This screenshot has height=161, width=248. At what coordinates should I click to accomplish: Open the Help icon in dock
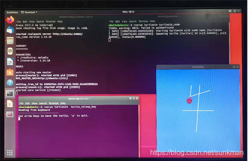click(10, 83)
